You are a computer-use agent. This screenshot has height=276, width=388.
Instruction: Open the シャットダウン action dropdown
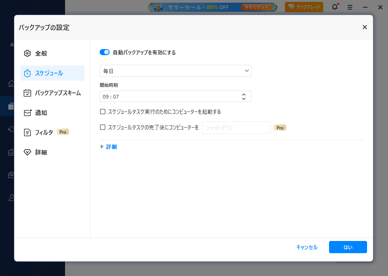(x=236, y=128)
